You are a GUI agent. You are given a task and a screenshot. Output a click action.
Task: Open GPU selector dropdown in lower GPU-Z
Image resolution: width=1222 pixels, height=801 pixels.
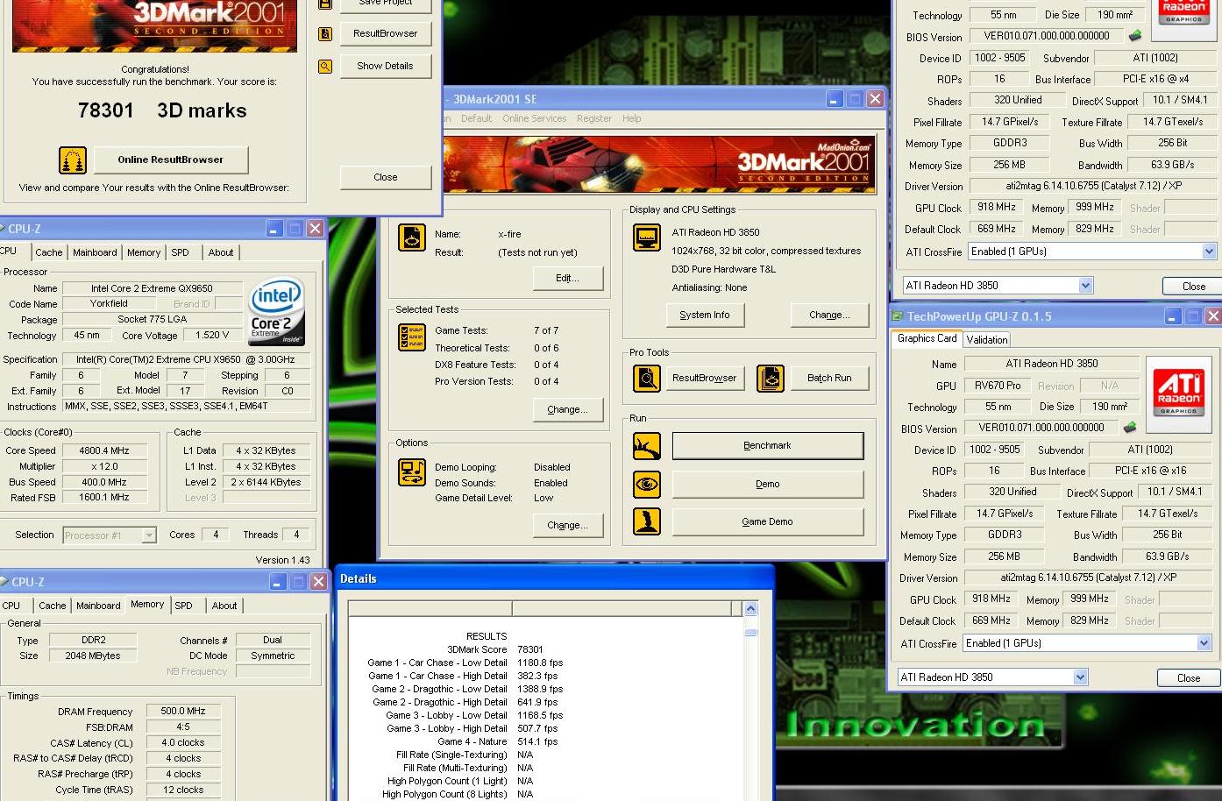tap(1080, 677)
